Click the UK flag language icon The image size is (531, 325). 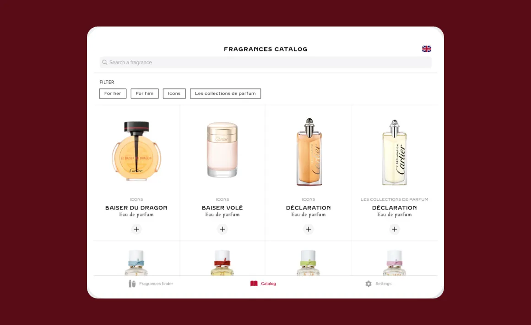click(x=426, y=49)
